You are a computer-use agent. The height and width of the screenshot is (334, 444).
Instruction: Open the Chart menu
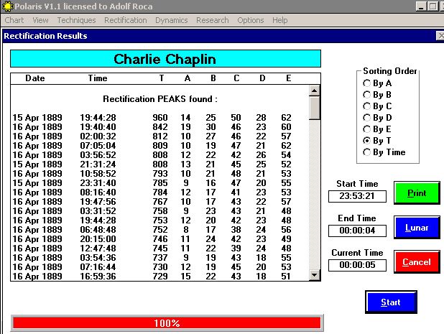14,20
